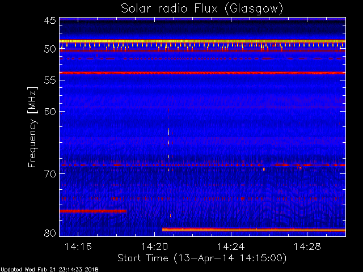Click the solid red band near 54 MHz
363x272 pixels.
(202, 73)
